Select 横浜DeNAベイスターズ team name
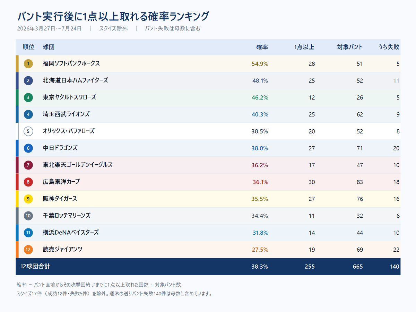The height and width of the screenshot is (312, 416). coord(71,232)
